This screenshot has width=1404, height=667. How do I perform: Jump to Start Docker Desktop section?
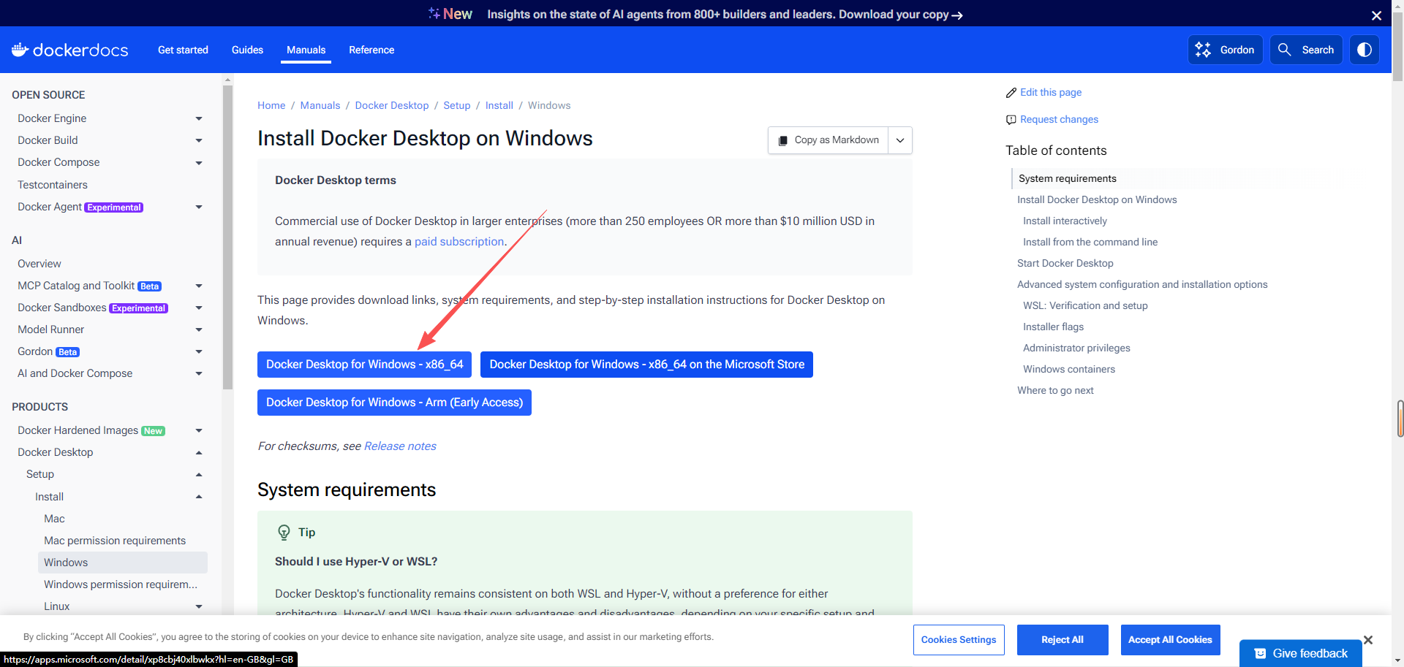click(x=1065, y=263)
